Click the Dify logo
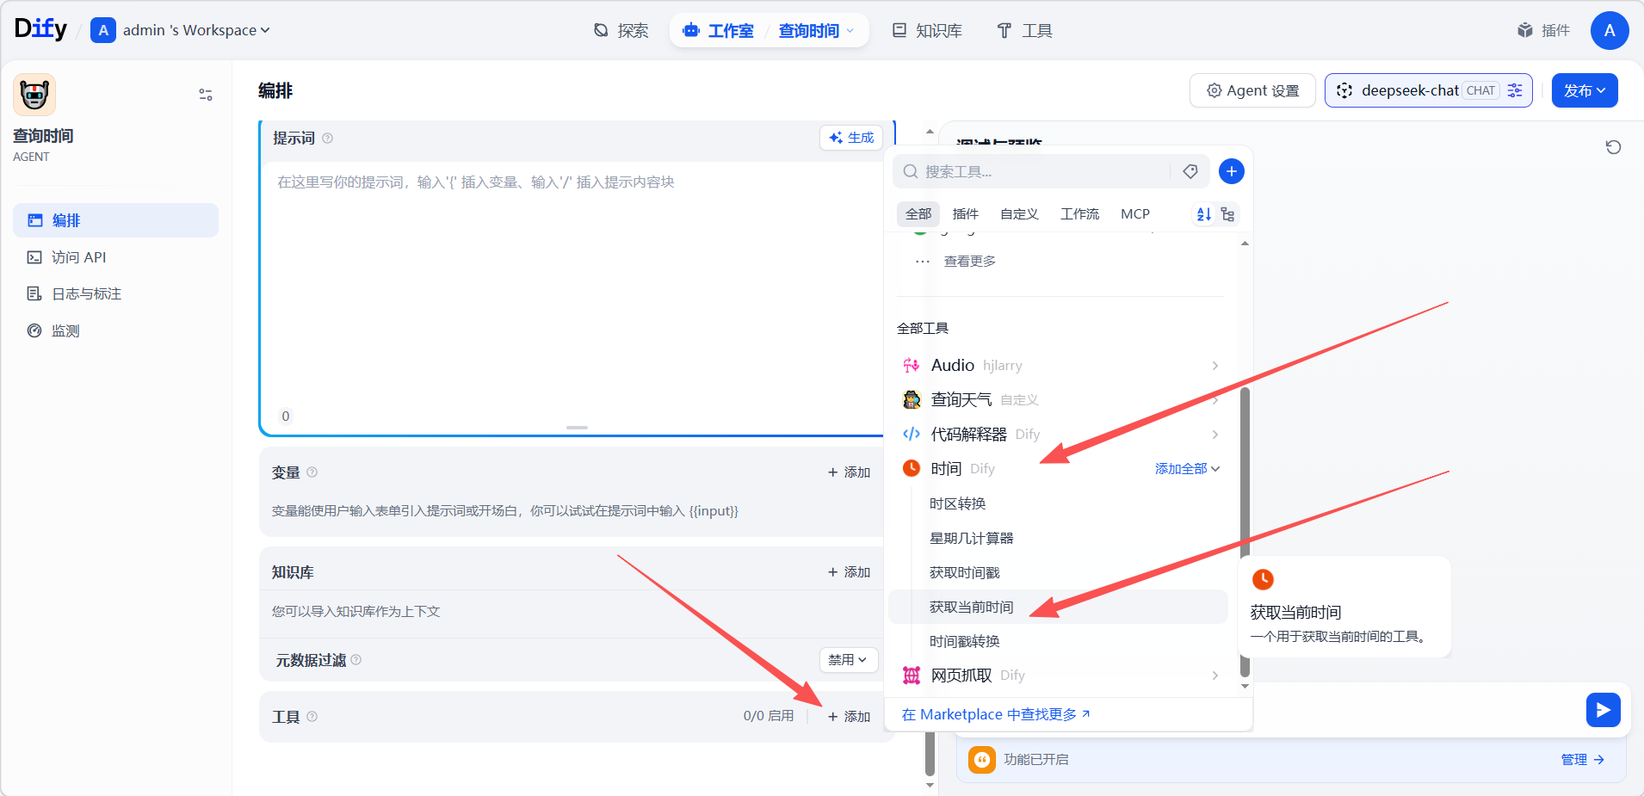 (40, 29)
